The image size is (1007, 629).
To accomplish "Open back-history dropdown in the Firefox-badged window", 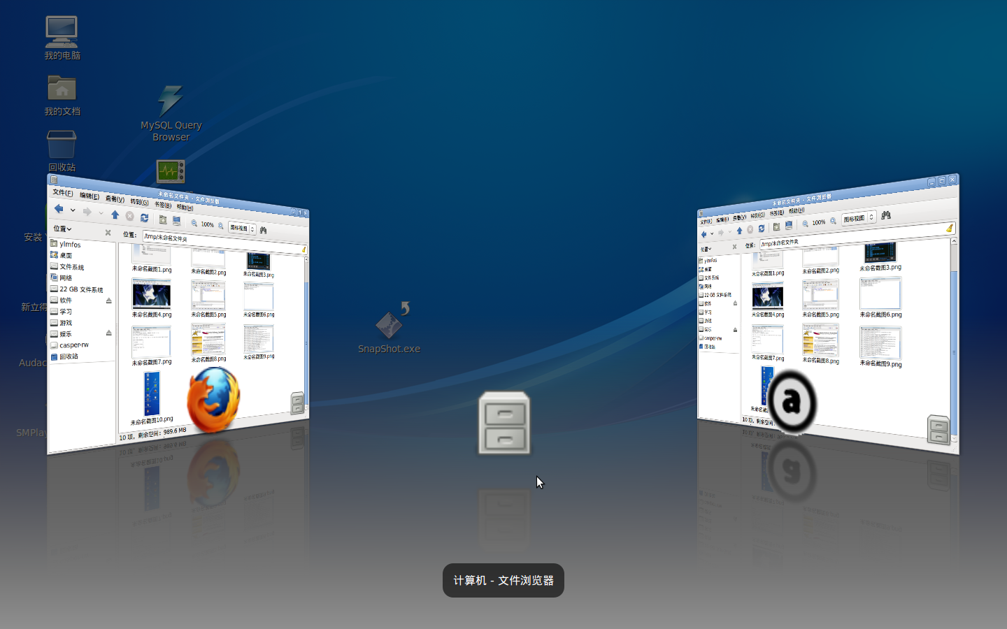I will (x=72, y=210).
